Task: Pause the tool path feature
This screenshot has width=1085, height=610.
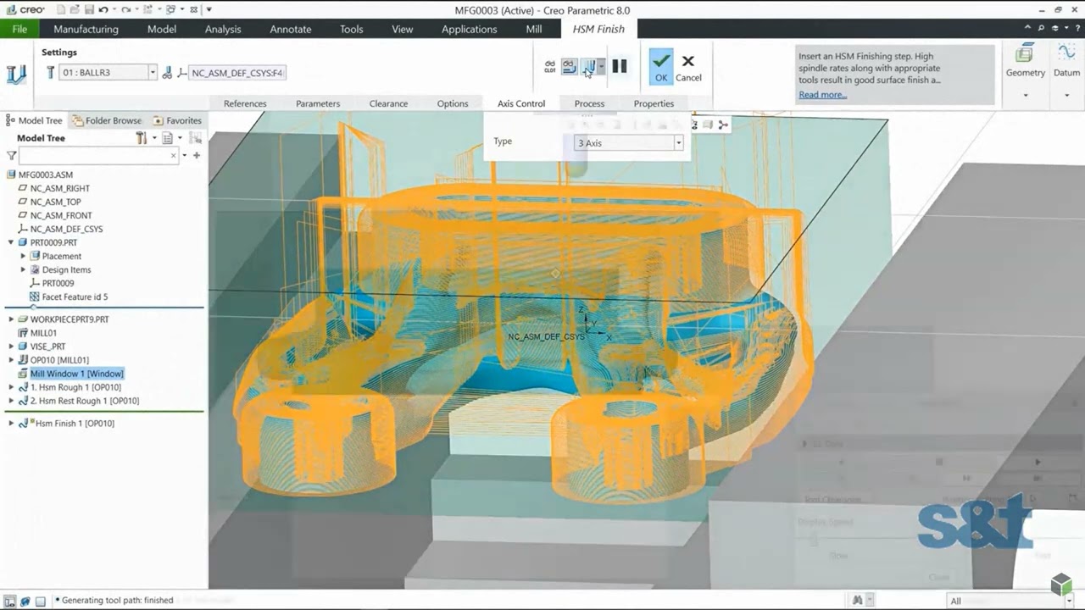Action: [x=620, y=66]
